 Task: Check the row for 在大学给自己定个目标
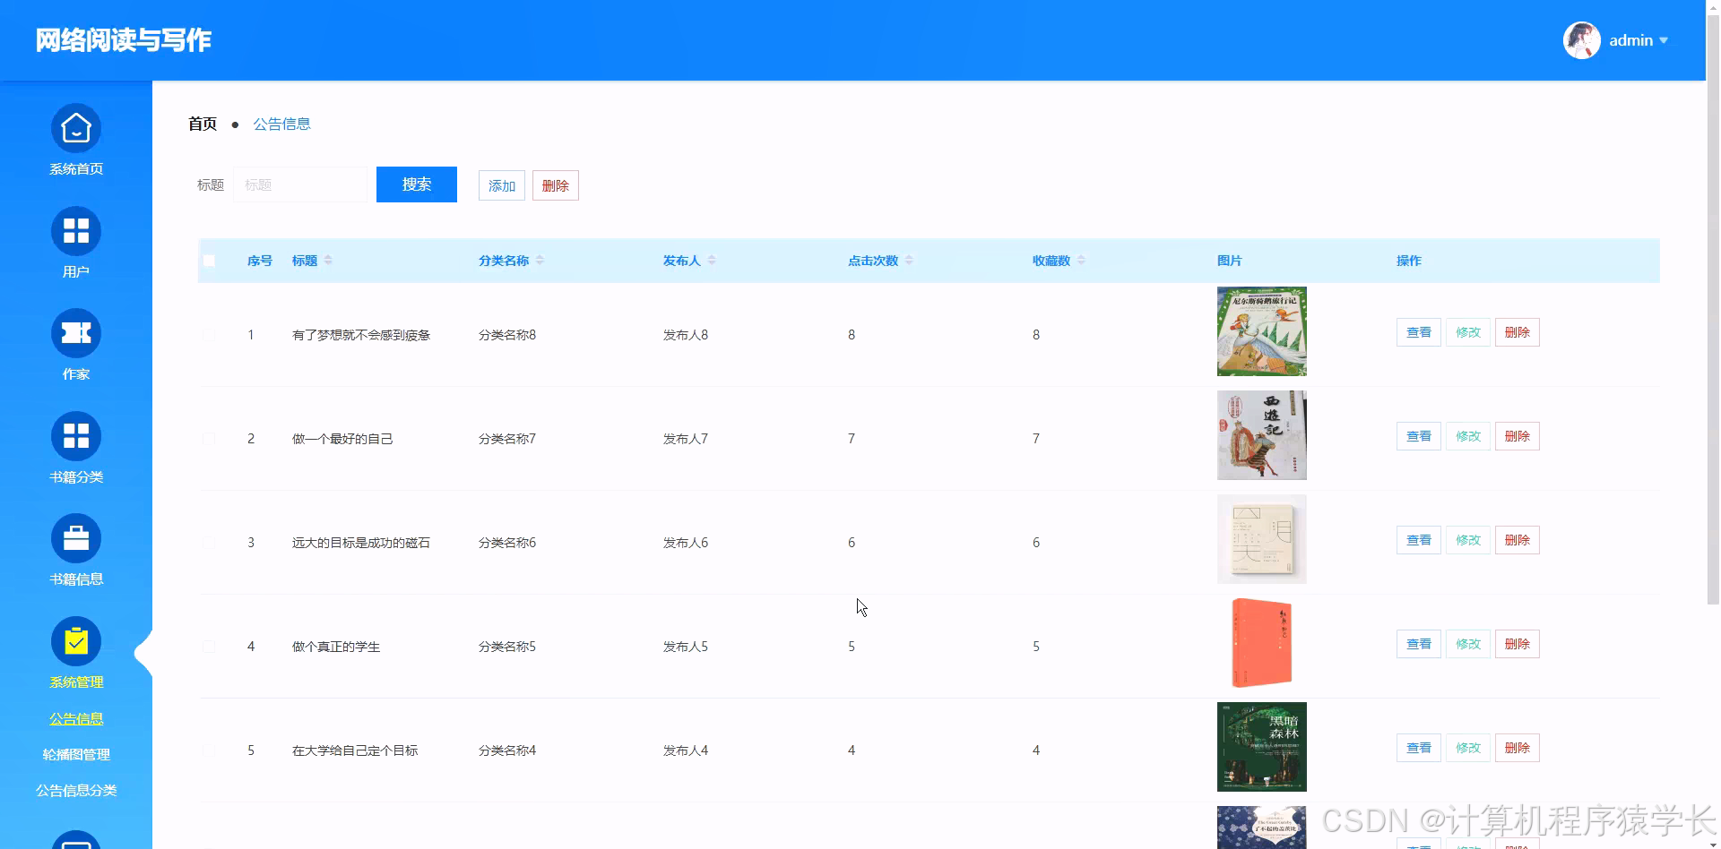[x=209, y=750]
